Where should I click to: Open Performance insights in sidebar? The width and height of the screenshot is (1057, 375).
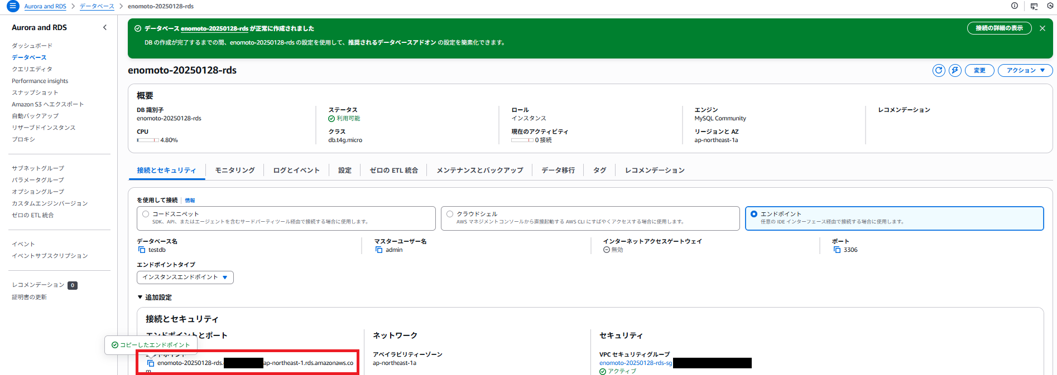click(x=40, y=81)
